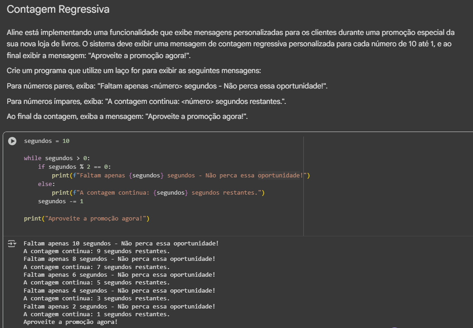Click the 'Contagem Regressiva' heading

pyautogui.click(x=58, y=9)
